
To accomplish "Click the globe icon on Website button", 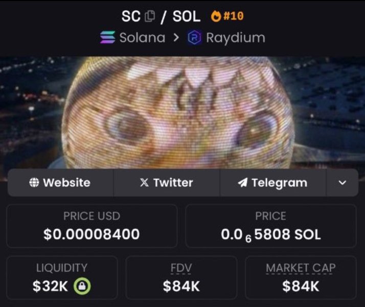I will pyautogui.click(x=34, y=182).
